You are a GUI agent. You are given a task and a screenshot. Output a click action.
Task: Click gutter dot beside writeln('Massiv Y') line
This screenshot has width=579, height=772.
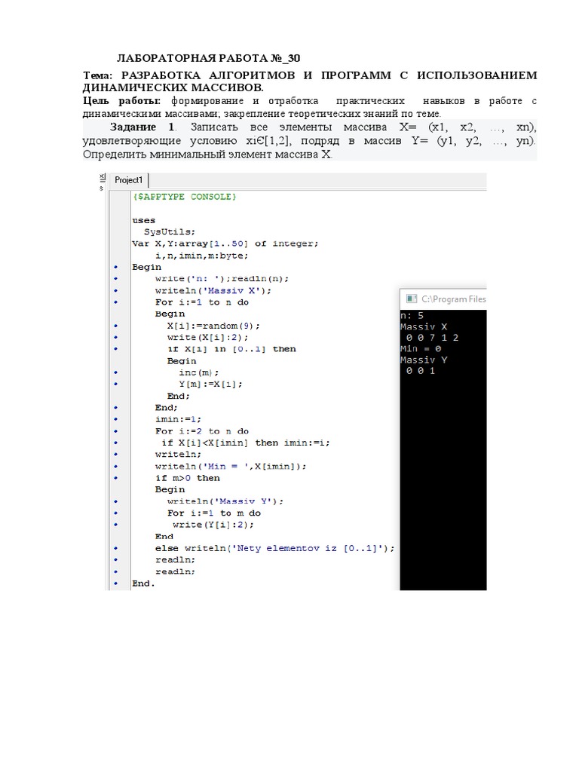point(116,501)
